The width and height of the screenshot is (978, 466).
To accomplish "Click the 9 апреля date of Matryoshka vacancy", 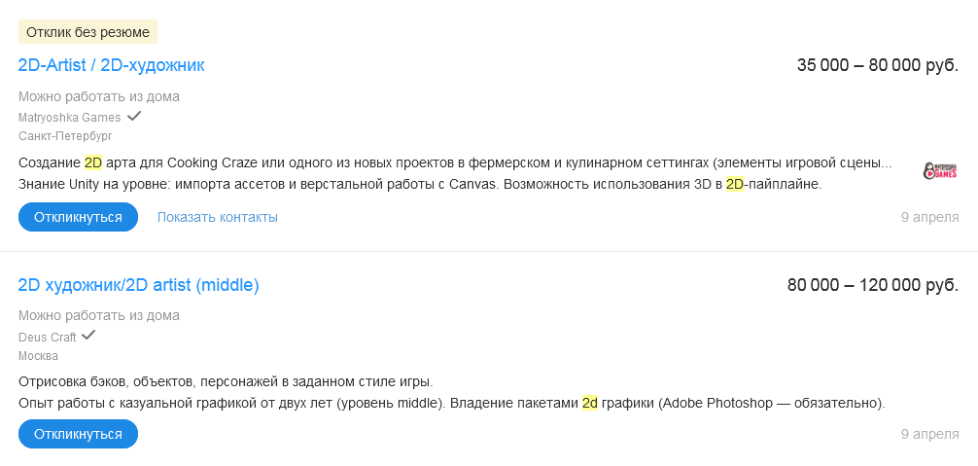I will pos(929,217).
